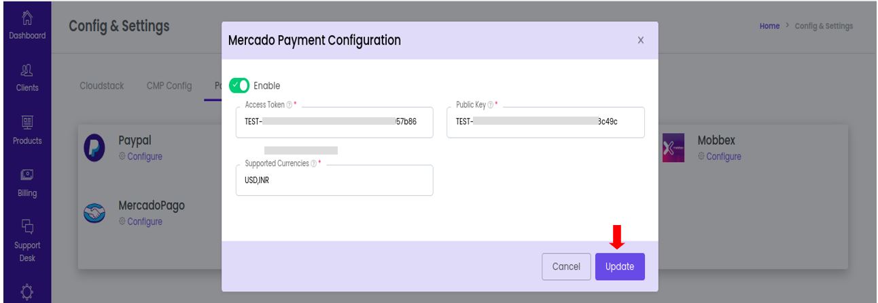Toggle the Enable switch off

click(240, 85)
